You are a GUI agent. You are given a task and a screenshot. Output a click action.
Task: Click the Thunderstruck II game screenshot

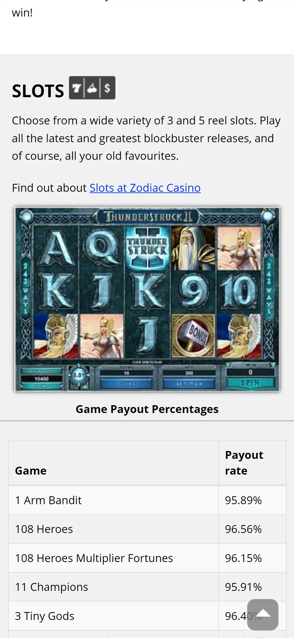pyautogui.click(x=147, y=299)
